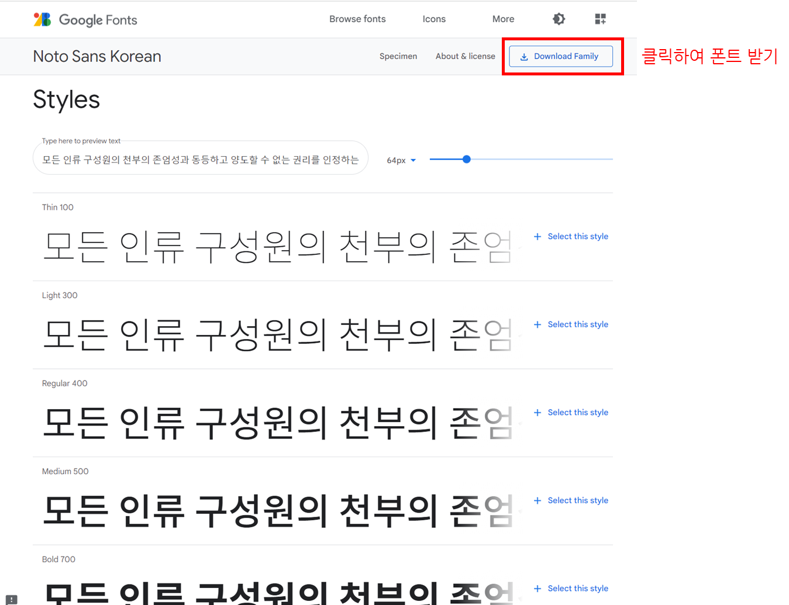Select this style for Light 300

pos(578,324)
